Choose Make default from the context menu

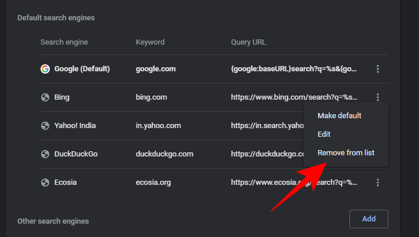339,115
